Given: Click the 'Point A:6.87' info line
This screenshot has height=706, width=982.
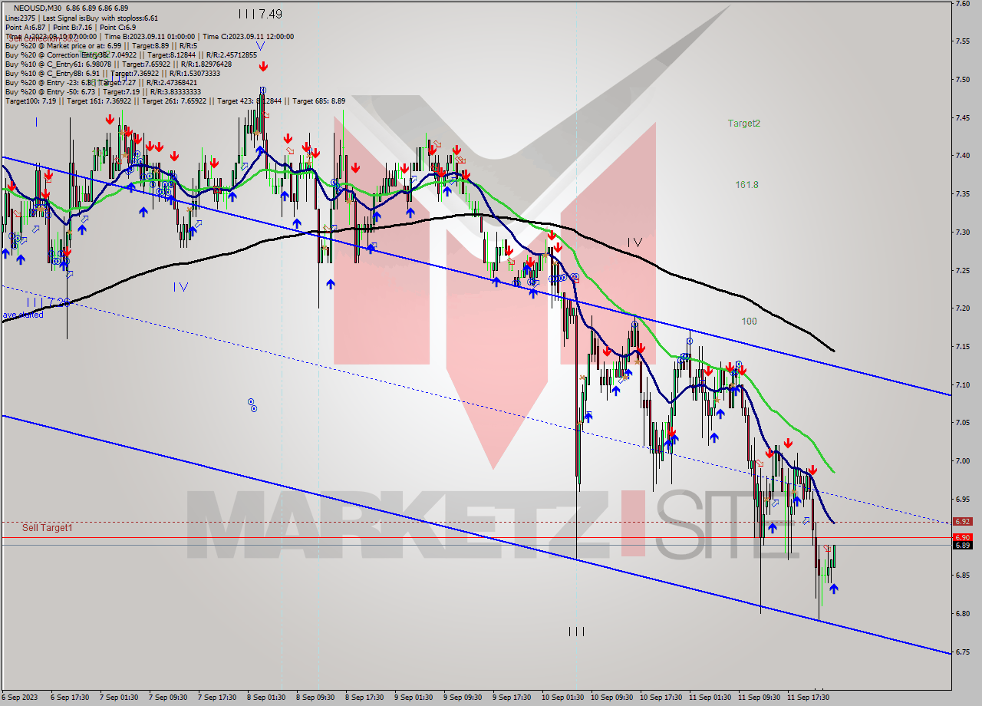Looking at the screenshot, I should point(26,27).
